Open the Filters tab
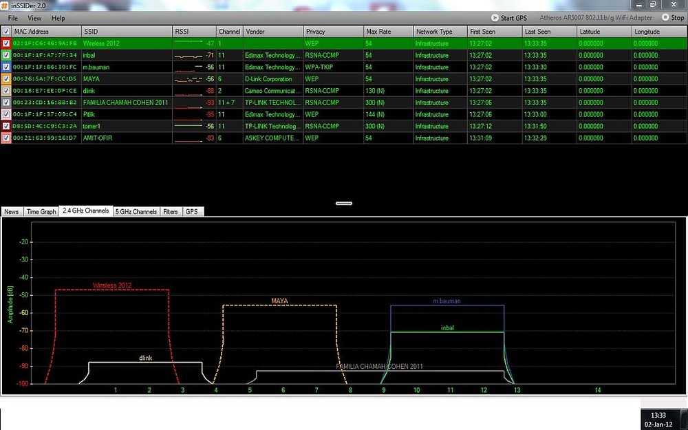 [x=171, y=211]
